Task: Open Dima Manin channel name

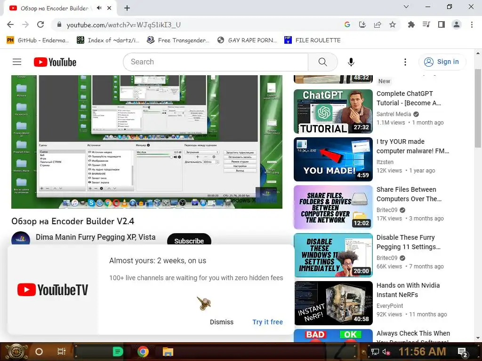Action: (96, 237)
